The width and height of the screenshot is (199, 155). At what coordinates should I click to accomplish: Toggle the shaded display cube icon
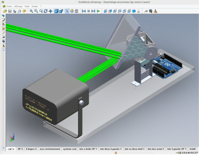56,11
